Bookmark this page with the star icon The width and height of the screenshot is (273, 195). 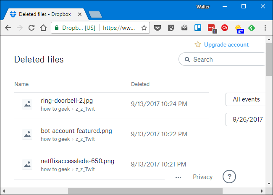pyautogui.click(x=144, y=28)
